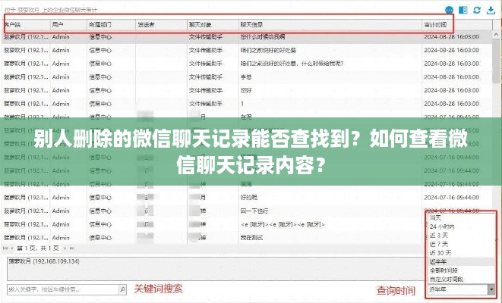Select the message ending 什么时候给我呢?

point(292,64)
